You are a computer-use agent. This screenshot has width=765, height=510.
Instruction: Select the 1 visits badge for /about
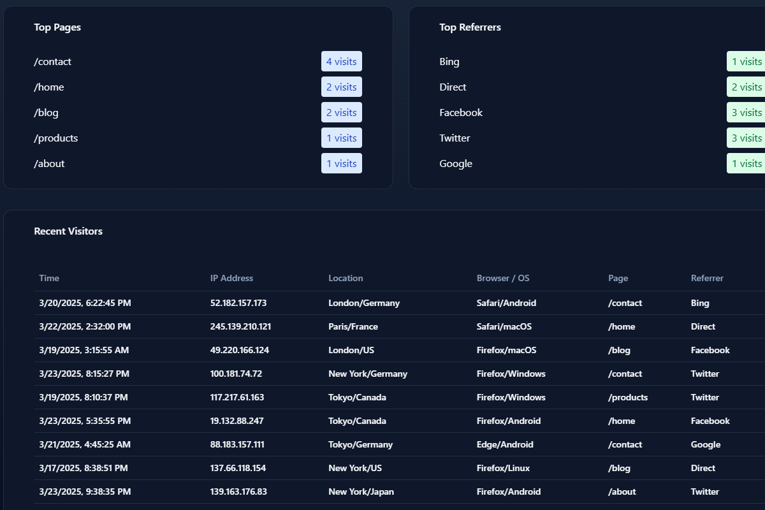click(342, 164)
